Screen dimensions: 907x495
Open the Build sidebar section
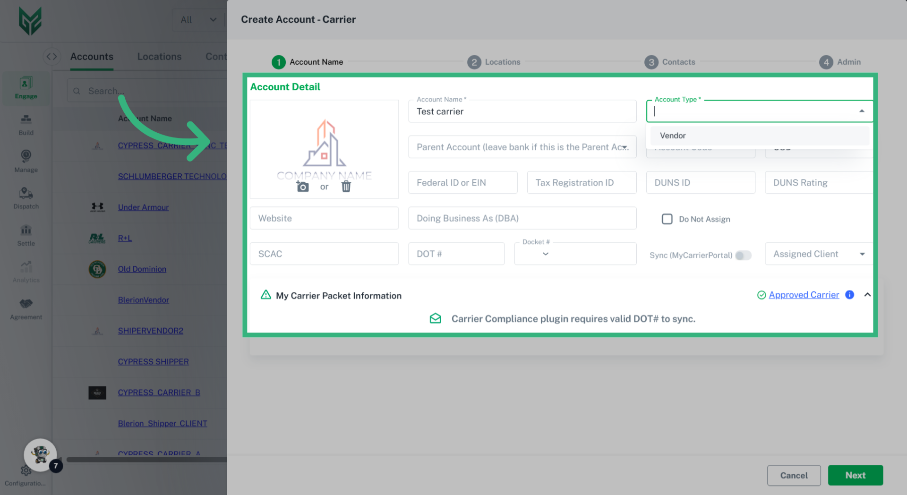[x=26, y=124]
